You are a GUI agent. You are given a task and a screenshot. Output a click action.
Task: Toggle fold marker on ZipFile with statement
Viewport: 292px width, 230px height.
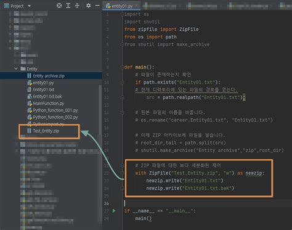coord(122,173)
